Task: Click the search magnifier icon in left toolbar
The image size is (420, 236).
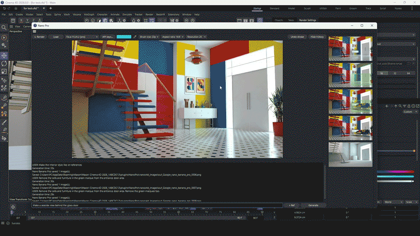Action: coord(4,28)
